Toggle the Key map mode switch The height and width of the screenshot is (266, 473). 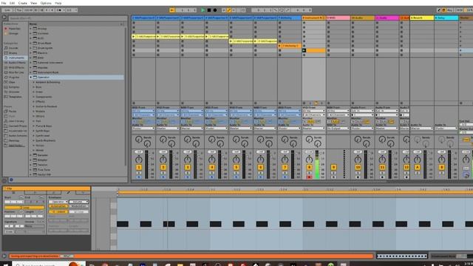point(450,10)
